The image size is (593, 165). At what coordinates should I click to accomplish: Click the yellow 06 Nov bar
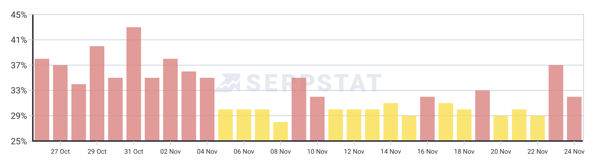pyautogui.click(x=244, y=125)
